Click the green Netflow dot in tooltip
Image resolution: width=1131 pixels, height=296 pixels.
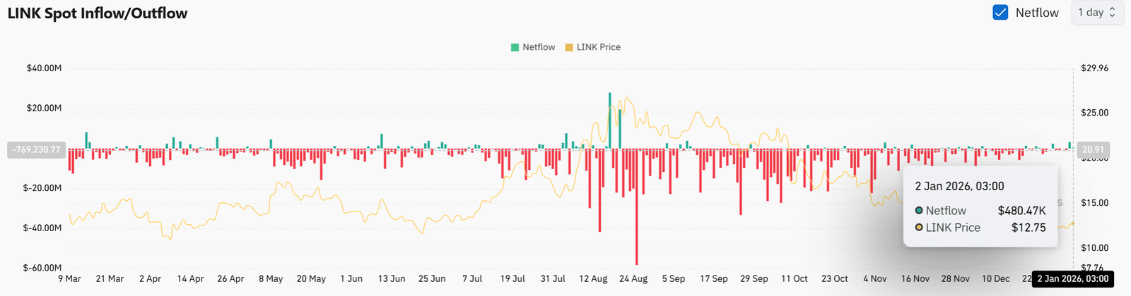tap(919, 210)
